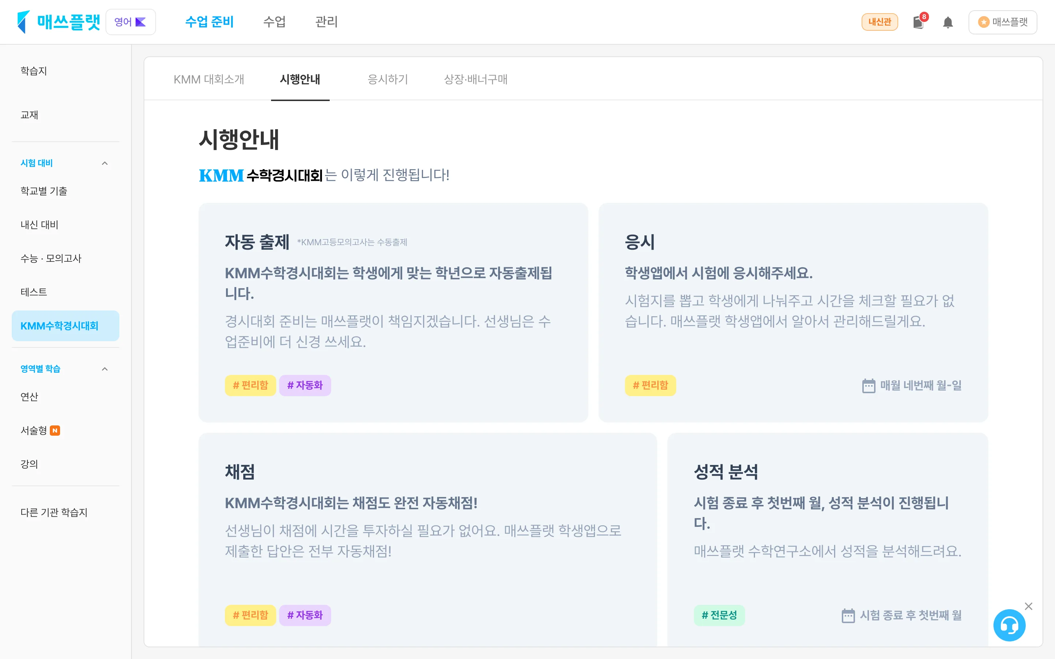
Task: Dismiss the support chat widget with X
Action: click(1028, 606)
